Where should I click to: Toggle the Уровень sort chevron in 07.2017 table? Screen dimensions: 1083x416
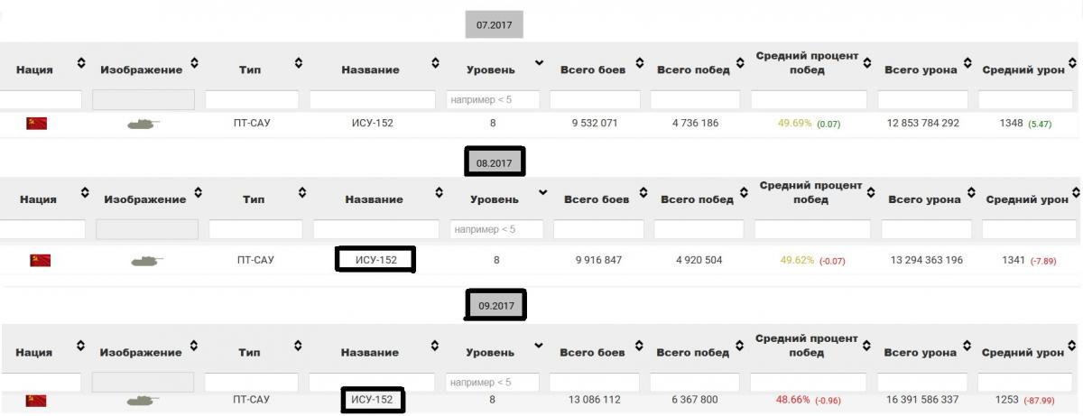tap(539, 63)
